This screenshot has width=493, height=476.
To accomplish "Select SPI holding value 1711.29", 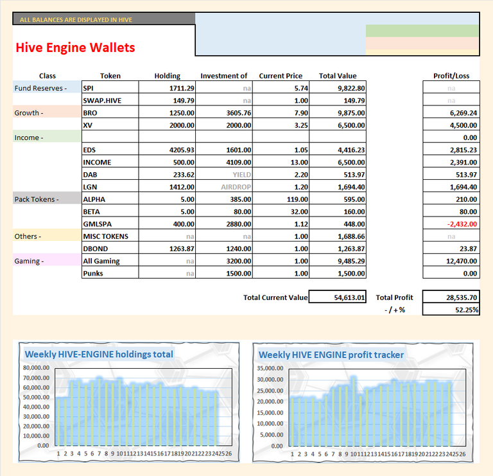I will [x=167, y=87].
